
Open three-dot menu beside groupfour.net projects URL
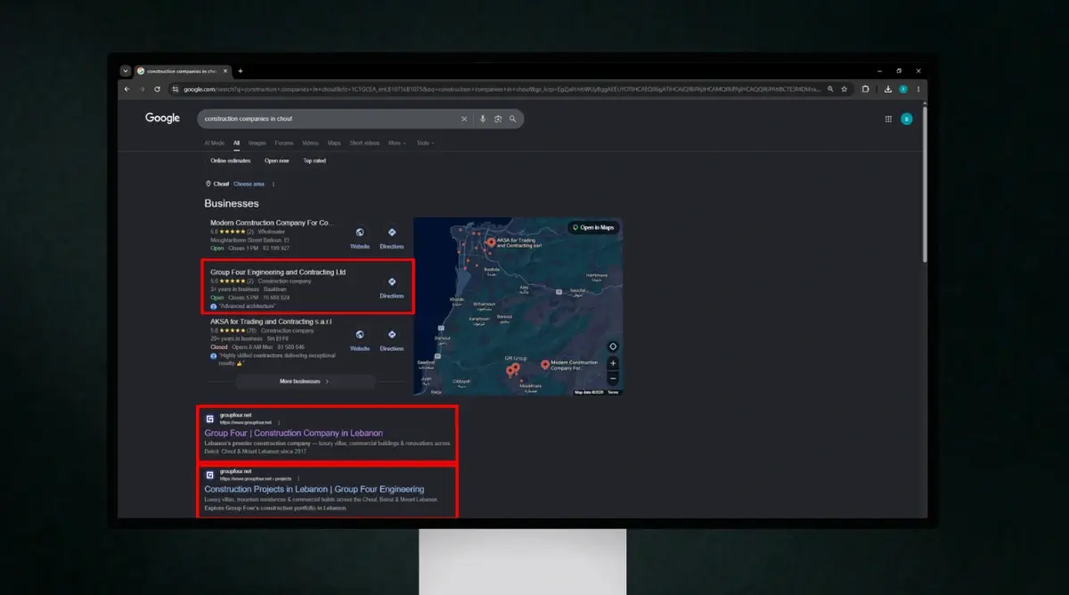point(299,478)
